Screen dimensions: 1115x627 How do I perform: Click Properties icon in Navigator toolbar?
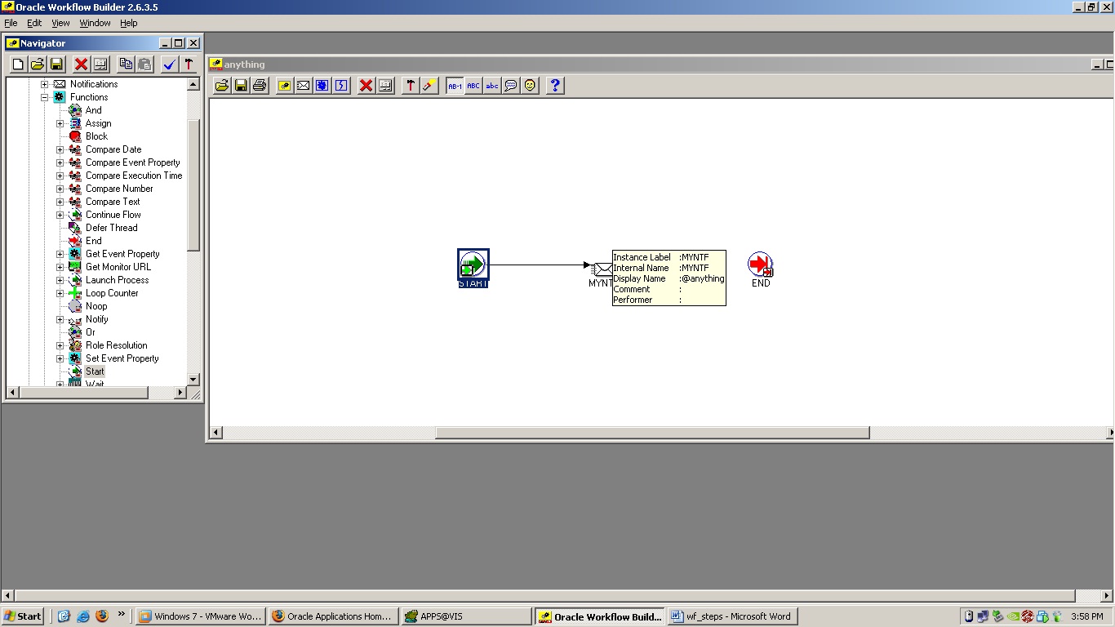point(100,64)
